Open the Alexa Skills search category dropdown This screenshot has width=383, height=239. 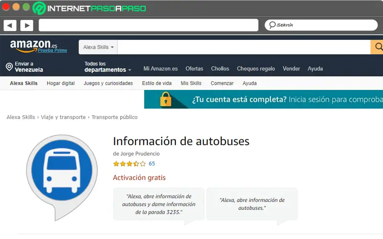(98, 47)
